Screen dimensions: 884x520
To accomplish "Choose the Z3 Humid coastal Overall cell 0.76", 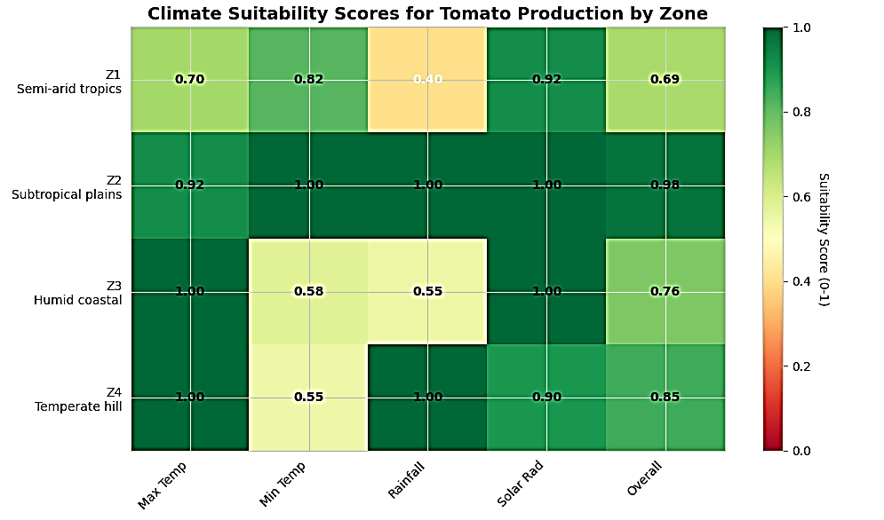I will [x=665, y=291].
